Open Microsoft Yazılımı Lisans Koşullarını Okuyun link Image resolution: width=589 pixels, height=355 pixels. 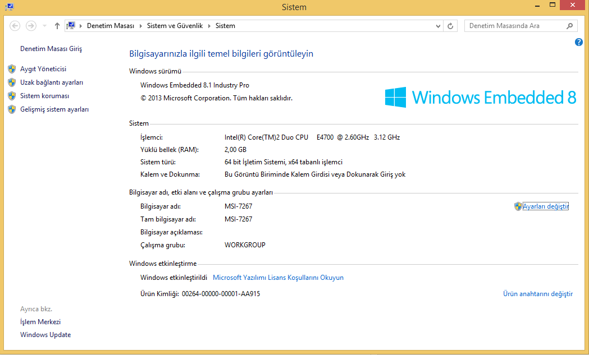coord(278,277)
